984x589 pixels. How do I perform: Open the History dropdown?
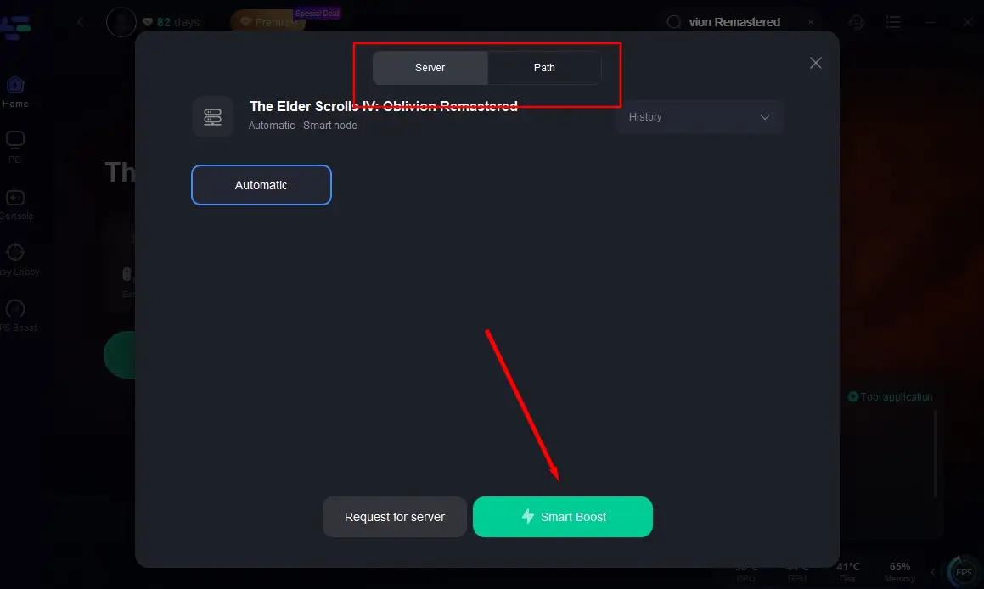699,117
